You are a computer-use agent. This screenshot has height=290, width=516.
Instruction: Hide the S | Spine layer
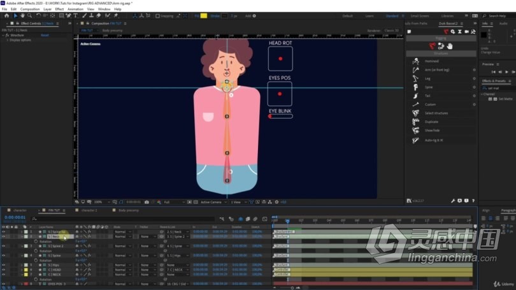[x=4, y=256]
